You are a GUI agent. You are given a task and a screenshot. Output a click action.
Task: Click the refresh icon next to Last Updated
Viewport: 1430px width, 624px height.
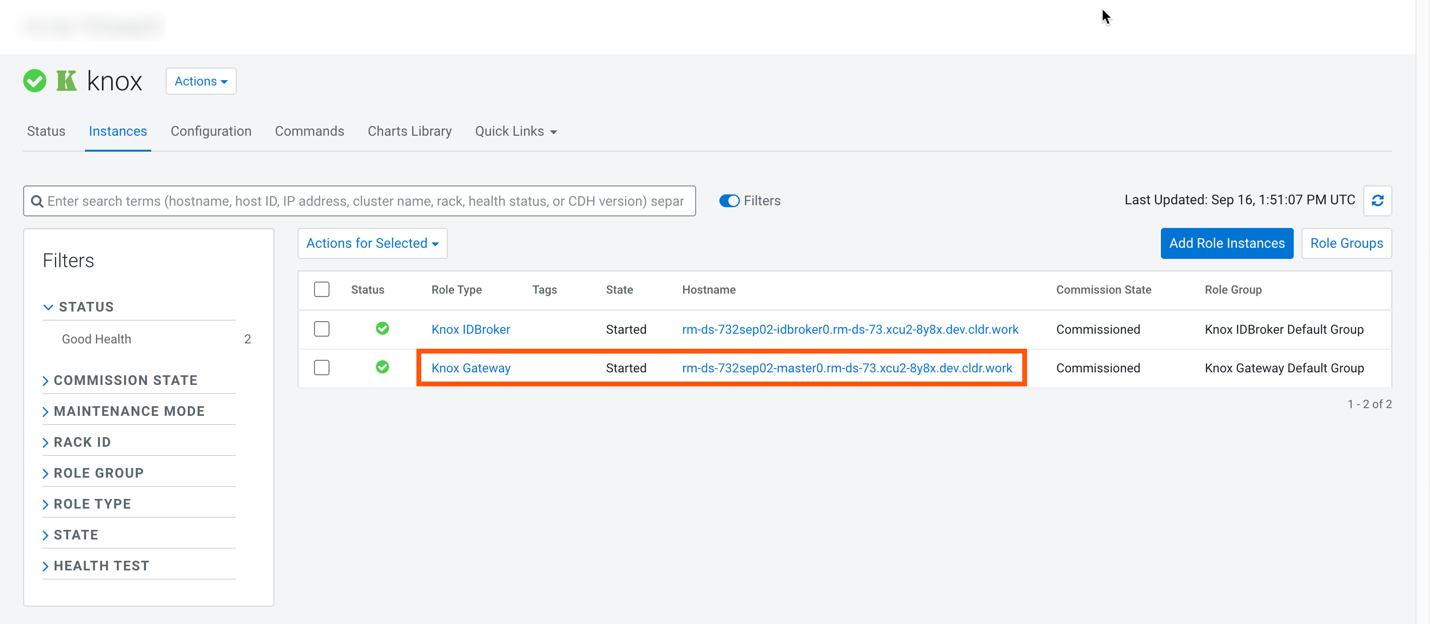pyautogui.click(x=1377, y=200)
